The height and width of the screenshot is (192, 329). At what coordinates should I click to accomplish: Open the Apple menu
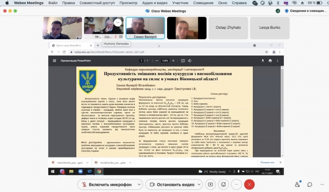pyautogui.click(x=7, y=3)
